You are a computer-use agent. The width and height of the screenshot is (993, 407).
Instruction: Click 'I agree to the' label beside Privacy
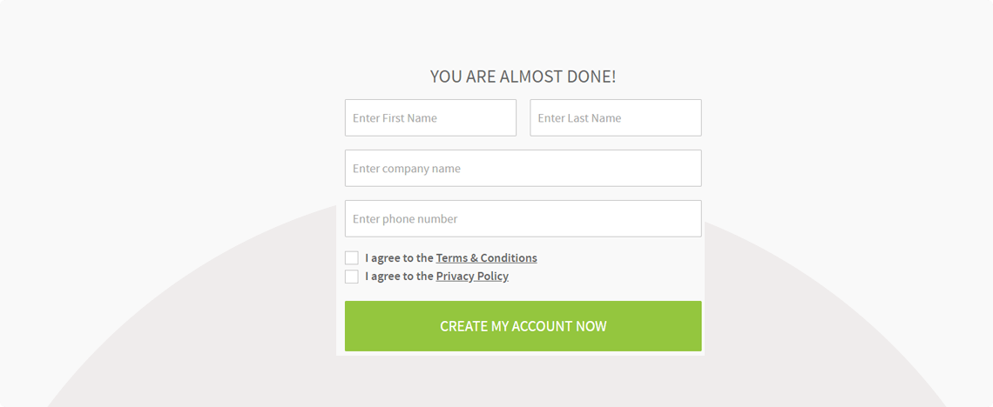[399, 277]
